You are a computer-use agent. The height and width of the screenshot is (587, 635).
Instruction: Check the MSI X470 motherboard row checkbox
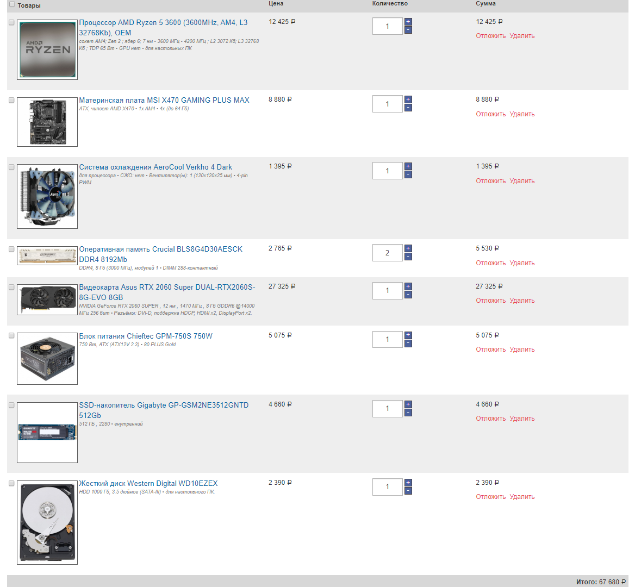point(12,101)
